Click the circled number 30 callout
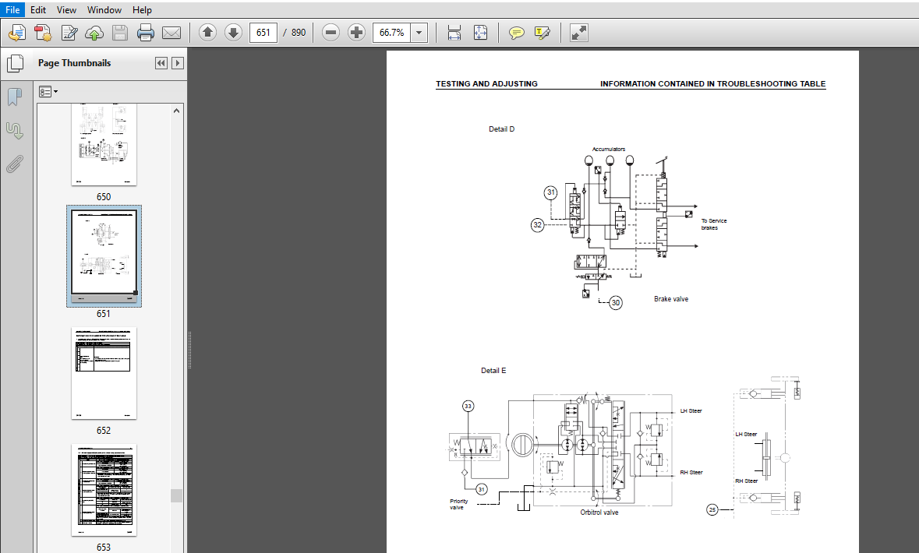 pos(616,303)
